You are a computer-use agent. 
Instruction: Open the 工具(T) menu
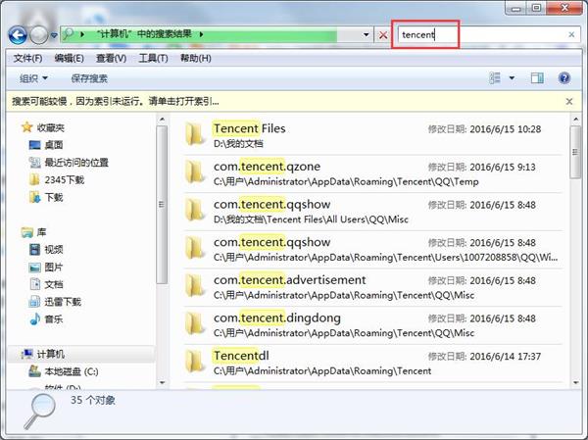click(x=153, y=58)
